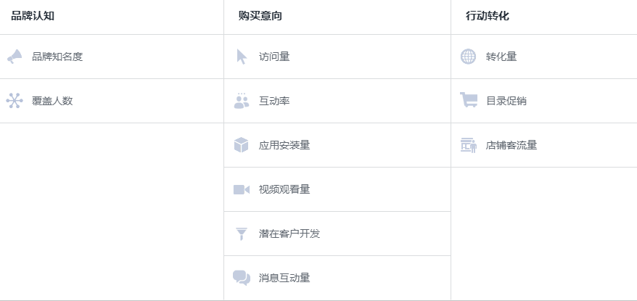Pick the 应用安装量 objective
Image resolution: width=637 pixels, height=301 pixels.
pos(284,145)
